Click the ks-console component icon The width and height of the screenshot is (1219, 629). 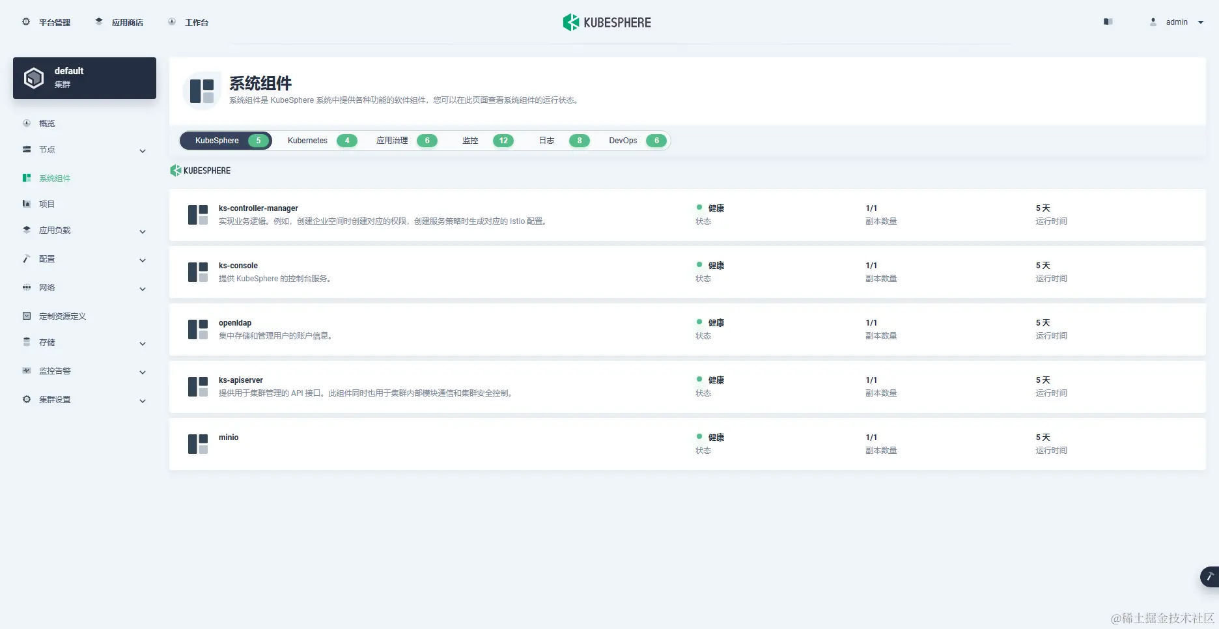pyautogui.click(x=198, y=272)
